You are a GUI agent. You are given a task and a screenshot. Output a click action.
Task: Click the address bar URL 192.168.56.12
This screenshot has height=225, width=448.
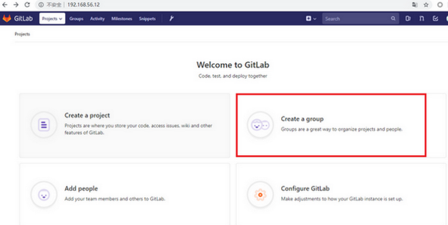point(83,5)
